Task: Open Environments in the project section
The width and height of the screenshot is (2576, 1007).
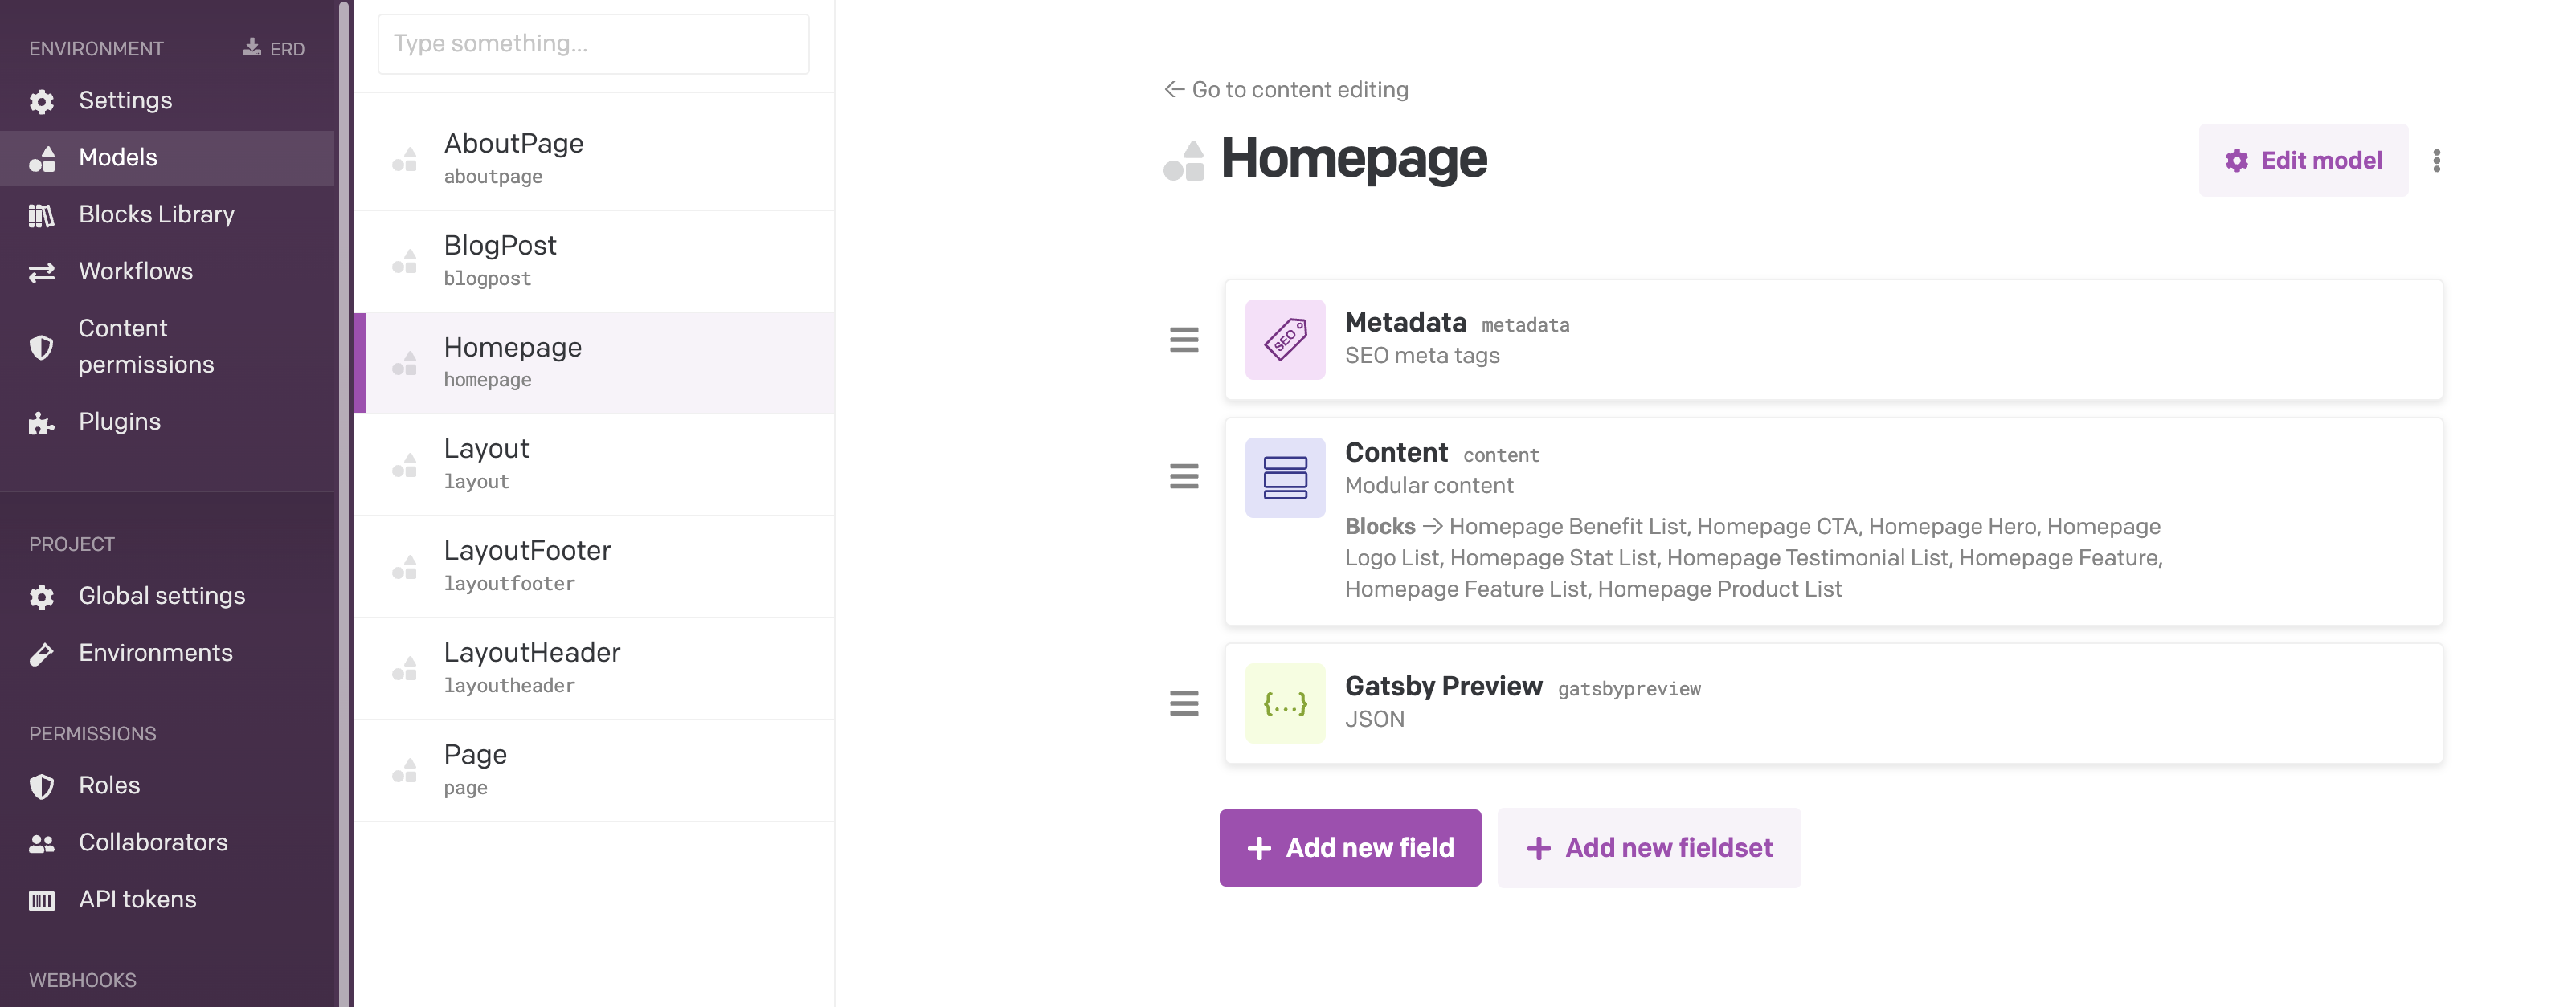Action: coord(155,652)
